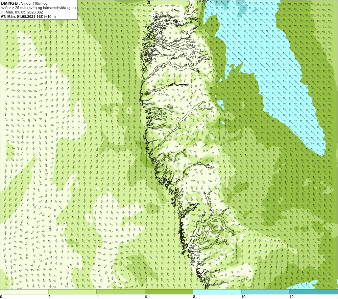Click the scale label '10'
The width and height of the screenshot is (338, 299).
[x=243, y=297]
